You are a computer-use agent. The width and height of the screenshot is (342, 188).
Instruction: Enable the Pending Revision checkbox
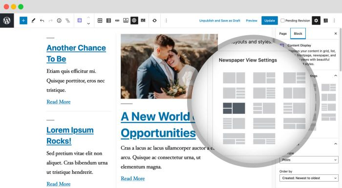[x=283, y=21]
